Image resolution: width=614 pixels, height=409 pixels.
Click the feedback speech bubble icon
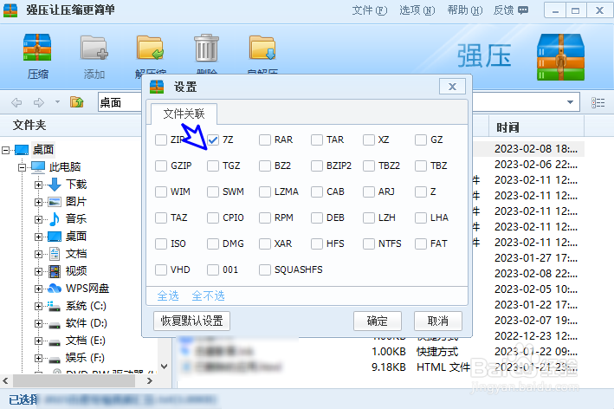523,10
